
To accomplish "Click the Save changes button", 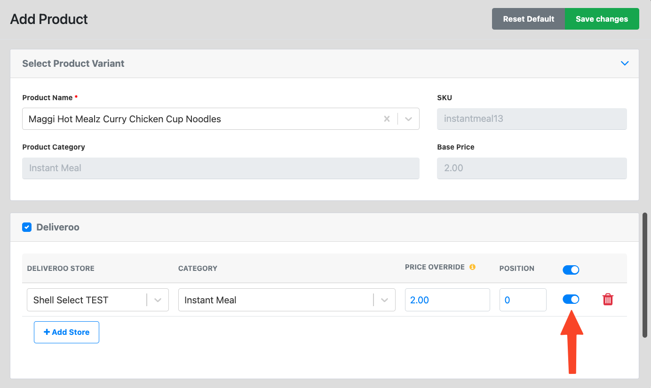I will click(602, 19).
